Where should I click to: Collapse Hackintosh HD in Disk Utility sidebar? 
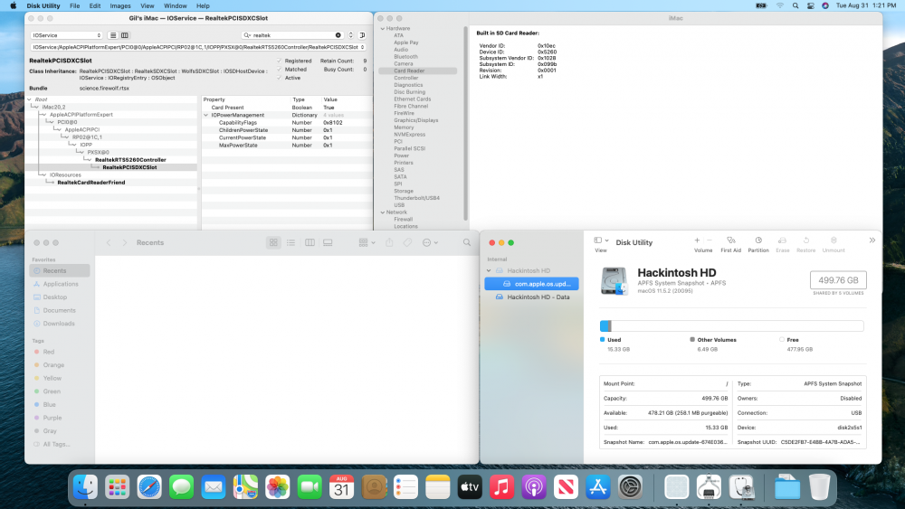click(489, 270)
